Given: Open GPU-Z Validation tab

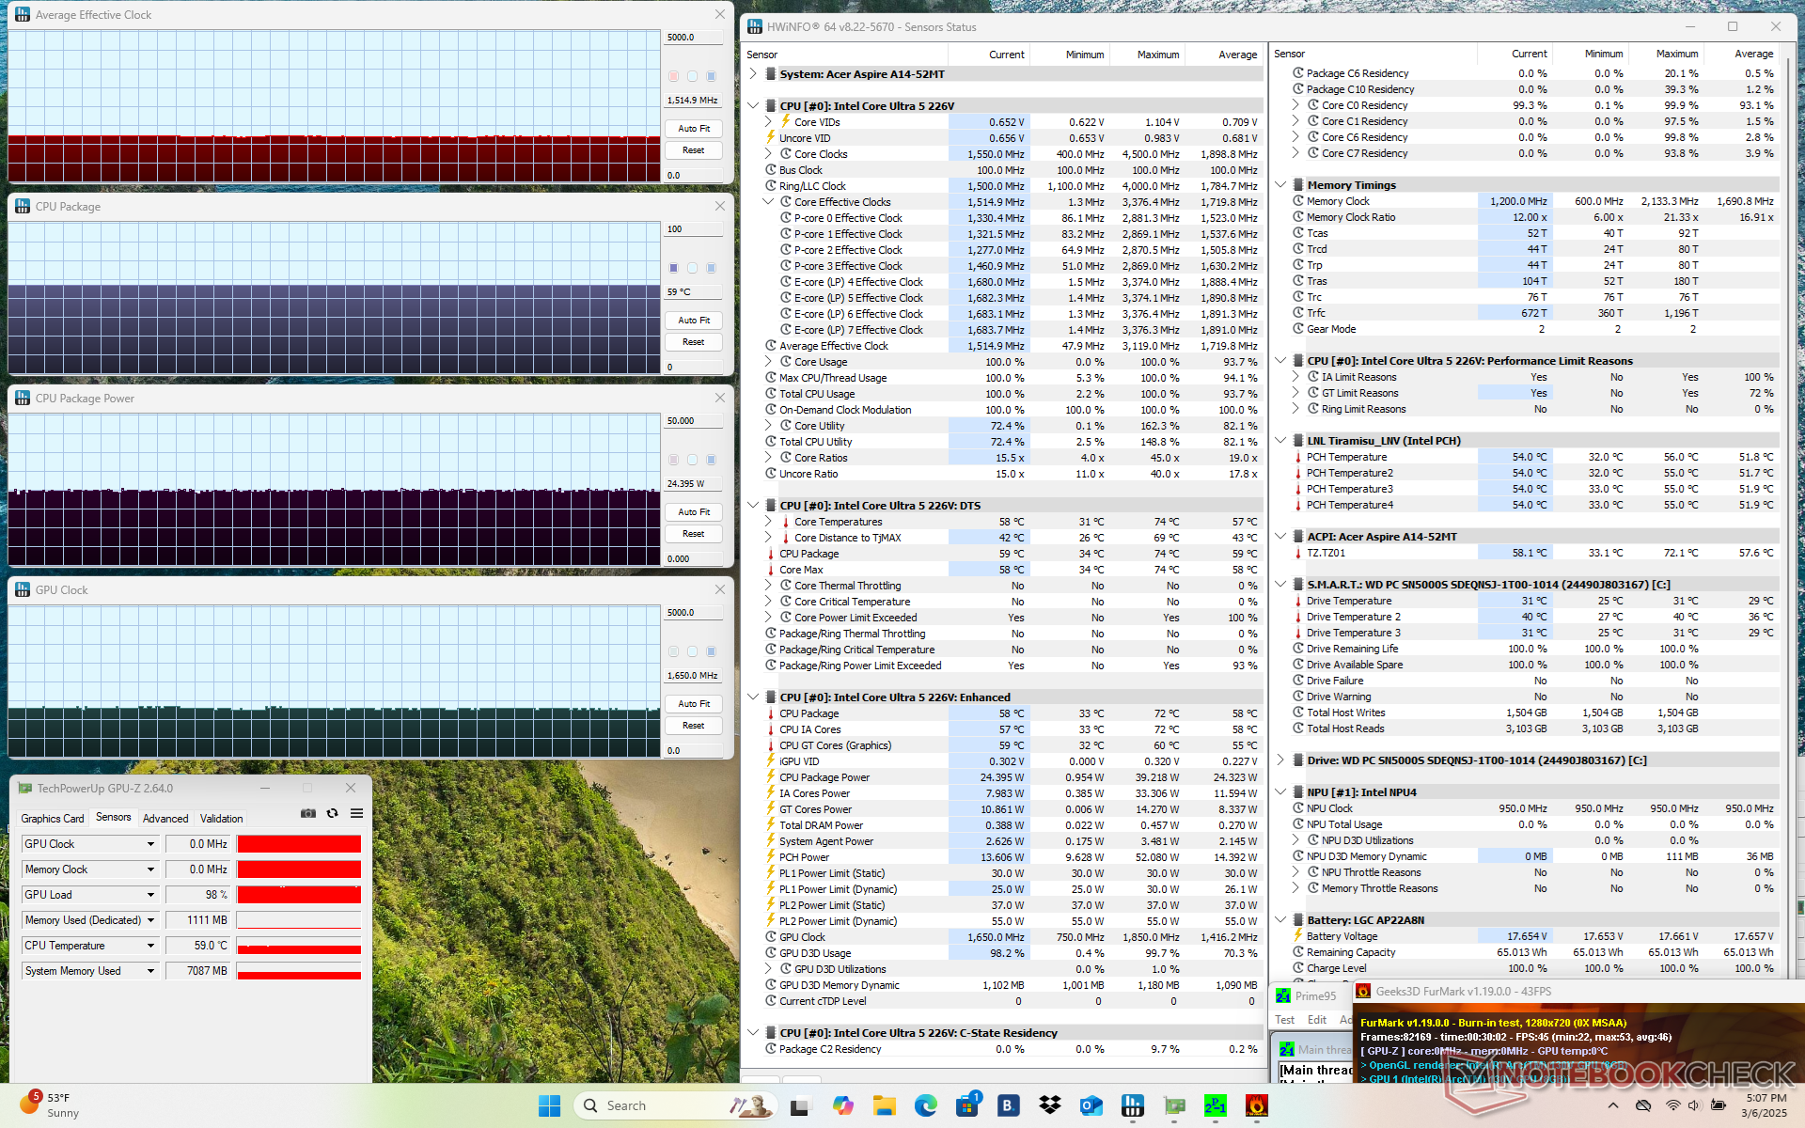Looking at the screenshot, I should tap(221, 819).
